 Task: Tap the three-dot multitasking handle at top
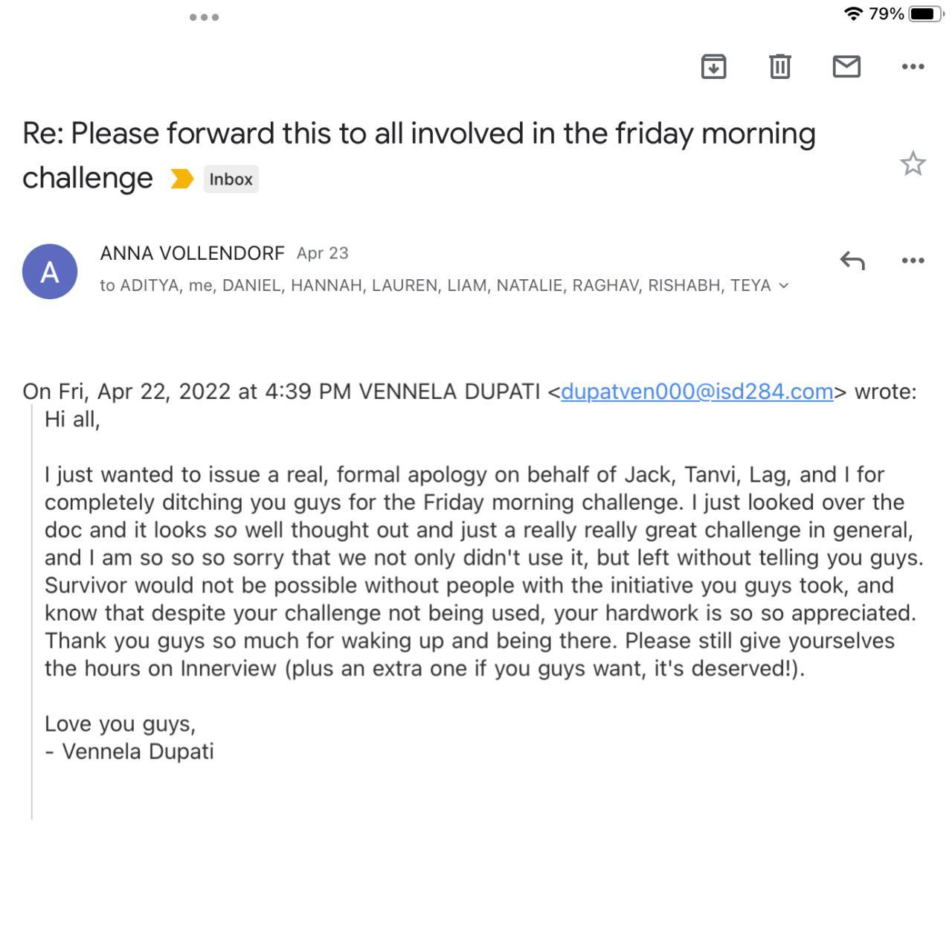tap(204, 17)
